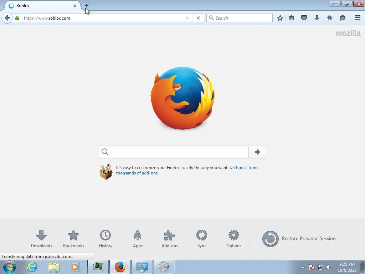Open Windows Explorer folder from taskbar
The width and height of the screenshot is (365, 274).
pyautogui.click(x=54, y=267)
